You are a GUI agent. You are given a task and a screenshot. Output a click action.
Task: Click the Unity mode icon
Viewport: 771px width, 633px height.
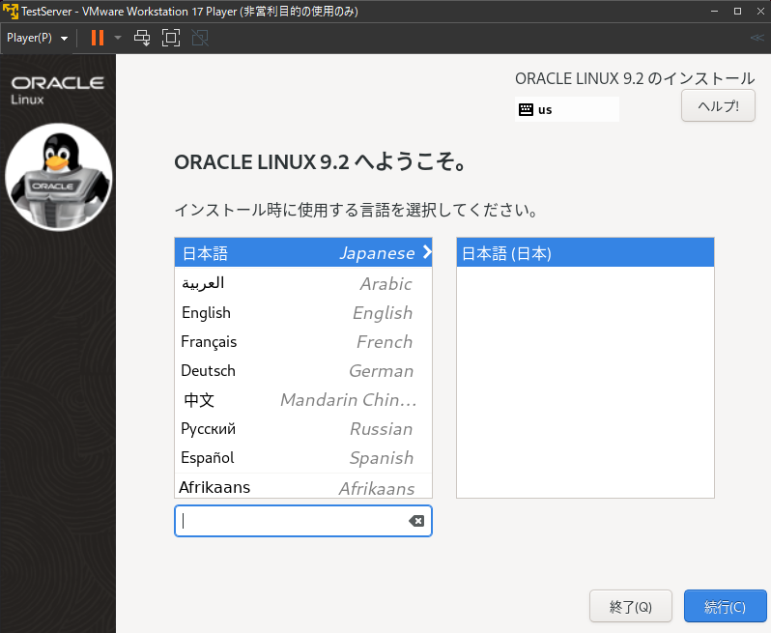click(200, 38)
